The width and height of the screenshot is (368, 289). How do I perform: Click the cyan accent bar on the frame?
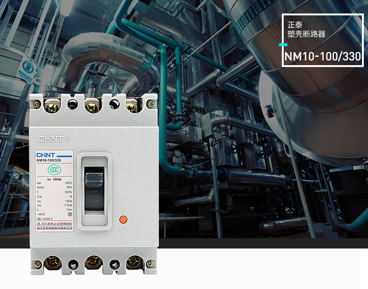pyautogui.click(x=282, y=45)
